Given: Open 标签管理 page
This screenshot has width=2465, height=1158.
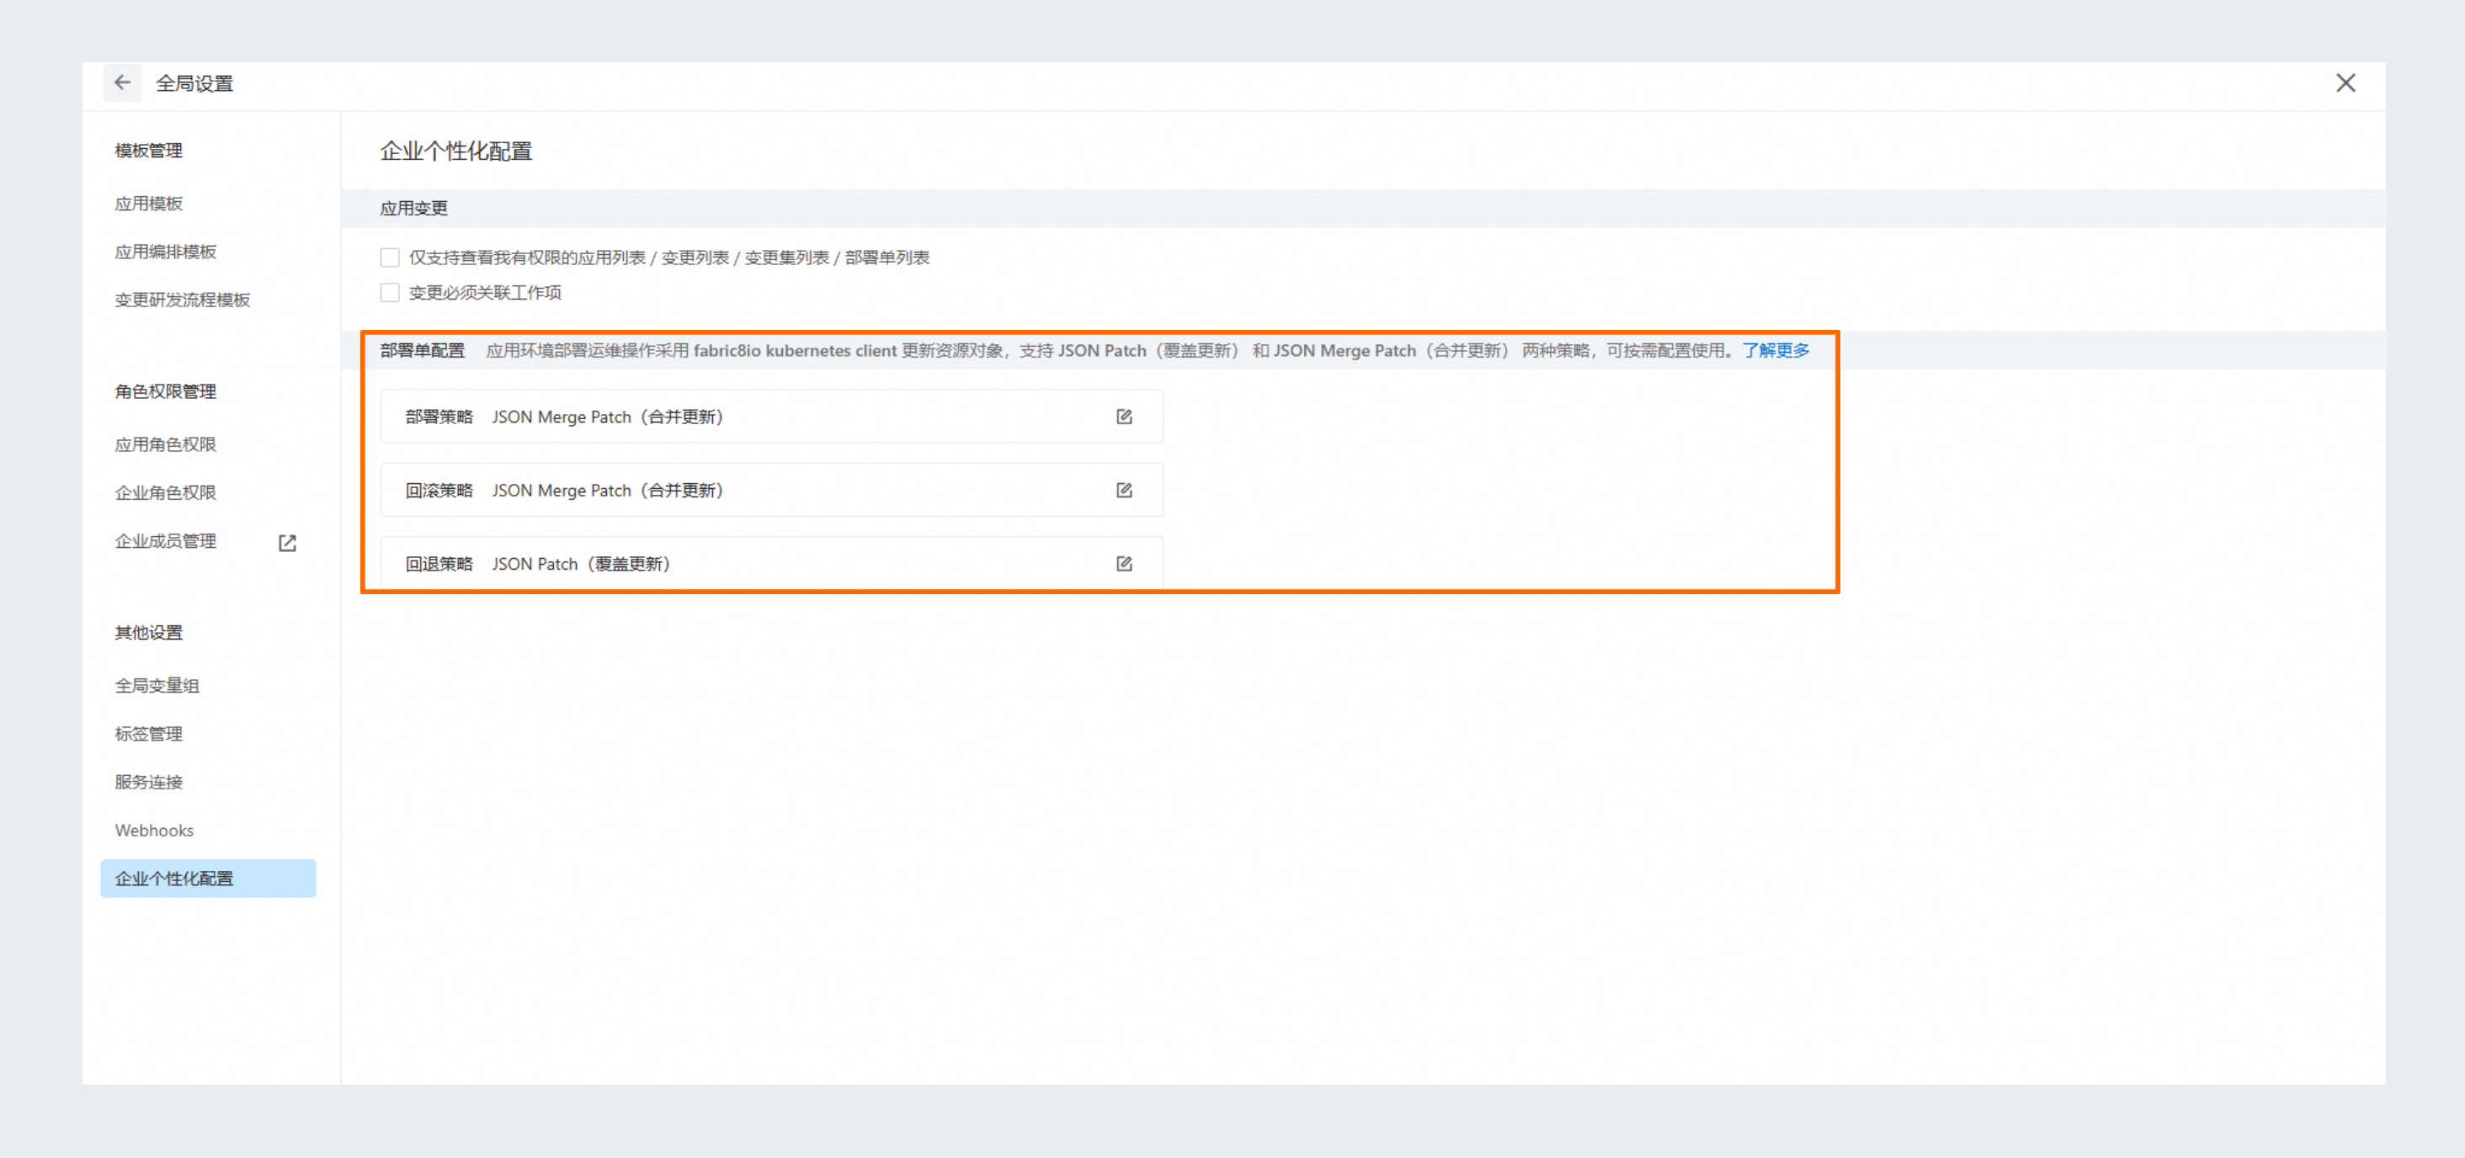Looking at the screenshot, I should point(148,734).
